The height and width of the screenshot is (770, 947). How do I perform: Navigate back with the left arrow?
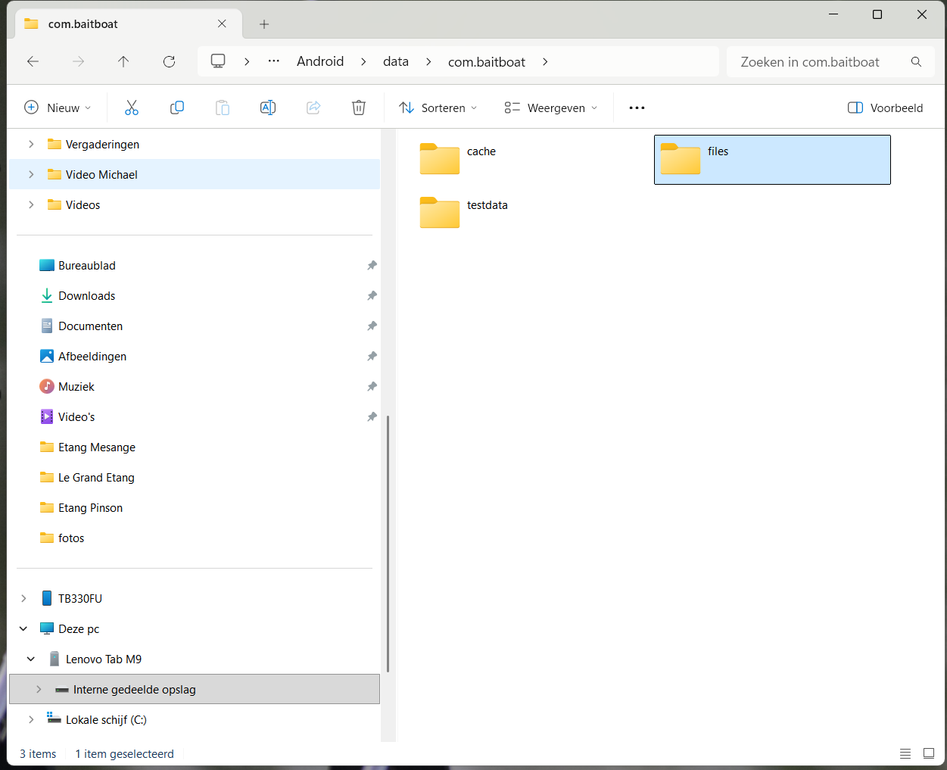pyautogui.click(x=33, y=61)
